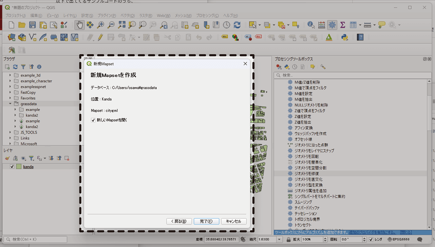Click the field calculator abacus icon
Image resolution: width=435 pixels, height=247 pixels.
[x=322, y=25]
